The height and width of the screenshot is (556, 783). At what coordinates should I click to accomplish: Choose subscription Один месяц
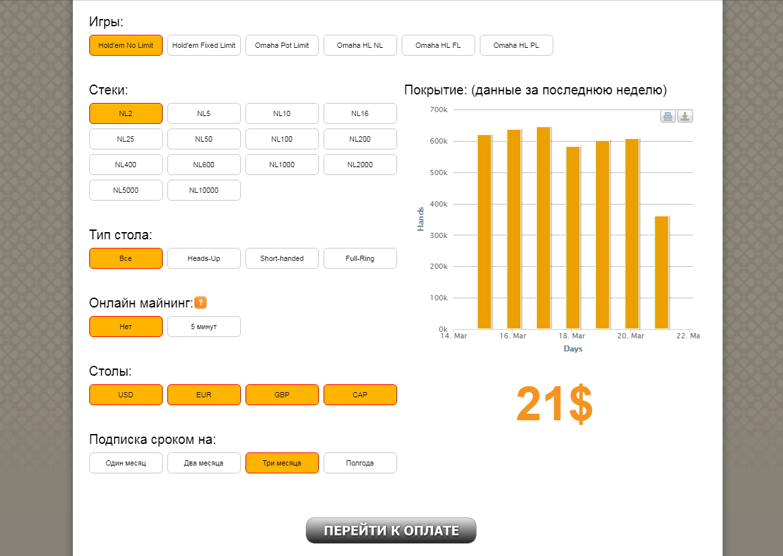126,464
